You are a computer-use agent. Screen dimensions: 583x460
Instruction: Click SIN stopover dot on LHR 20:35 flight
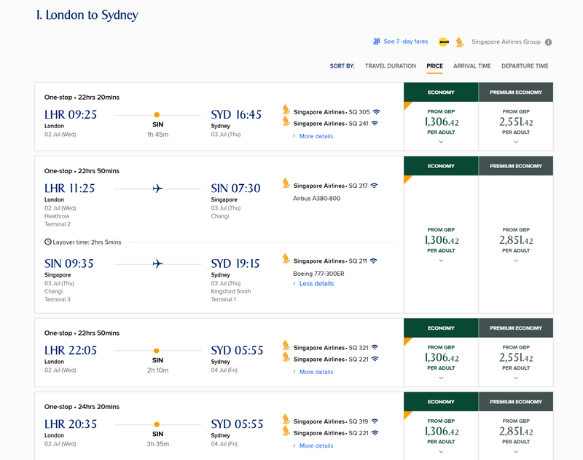[x=157, y=424]
